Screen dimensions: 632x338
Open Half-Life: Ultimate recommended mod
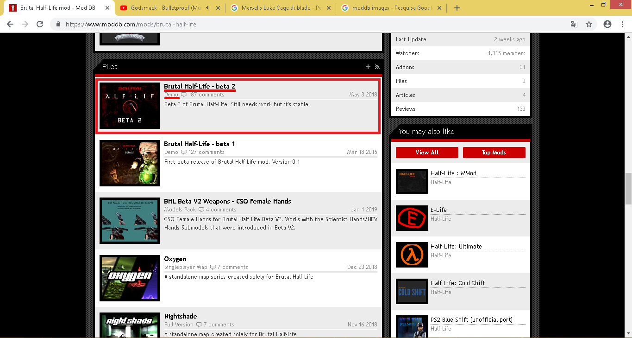(456, 247)
